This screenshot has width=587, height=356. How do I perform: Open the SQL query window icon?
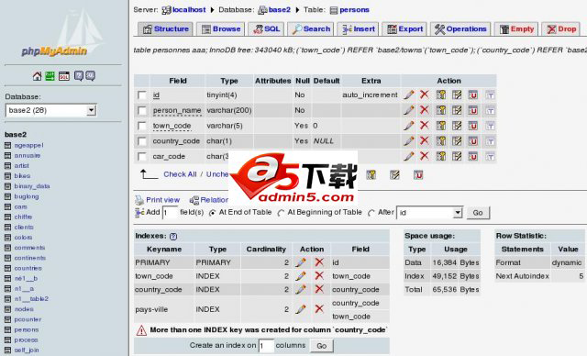(x=64, y=76)
